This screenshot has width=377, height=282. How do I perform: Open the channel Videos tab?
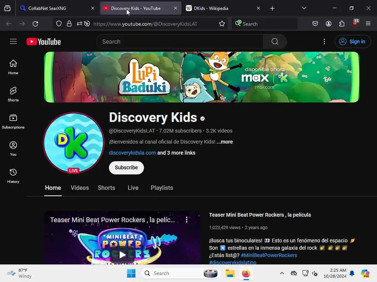(x=80, y=188)
